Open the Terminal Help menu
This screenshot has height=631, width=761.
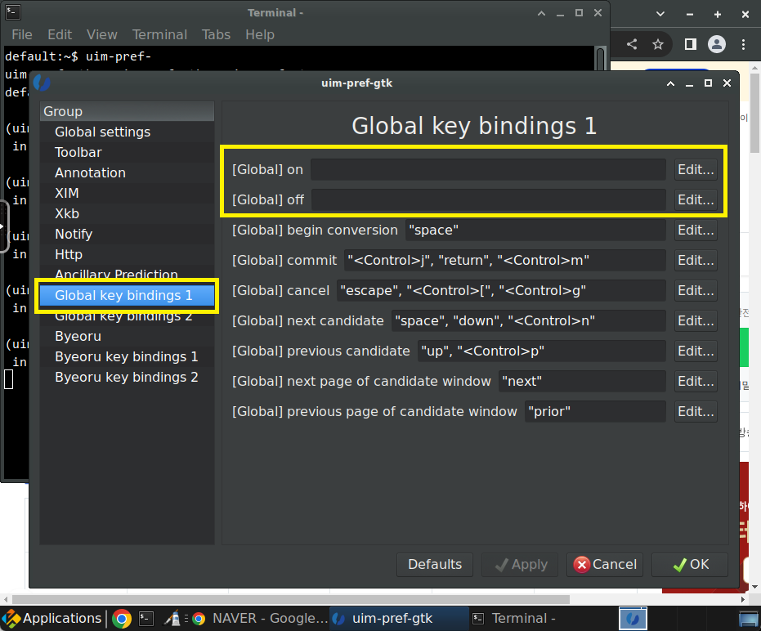pyautogui.click(x=260, y=35)
